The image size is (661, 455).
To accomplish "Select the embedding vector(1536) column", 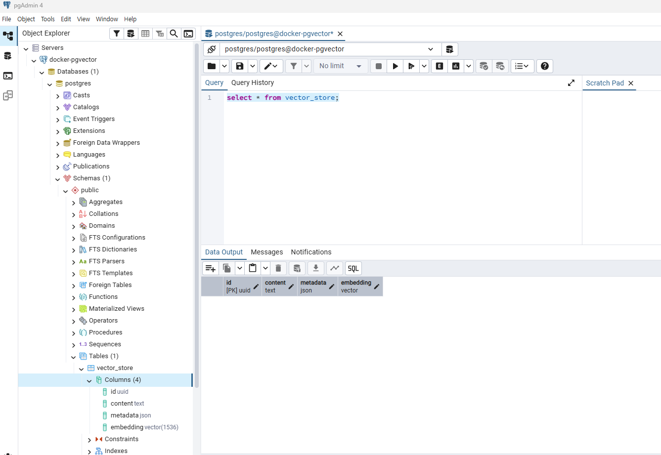I will (x=144, y=427).
